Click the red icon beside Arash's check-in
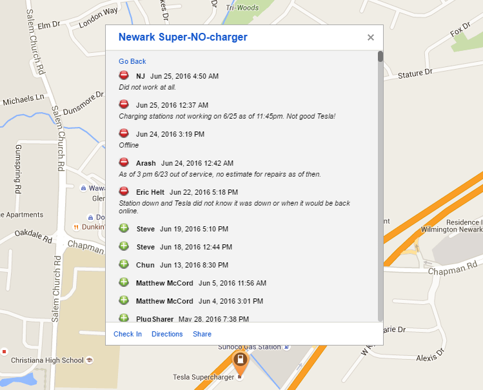Image resolution: width=483 pixels, height=390 pixels. pos(124,162)
